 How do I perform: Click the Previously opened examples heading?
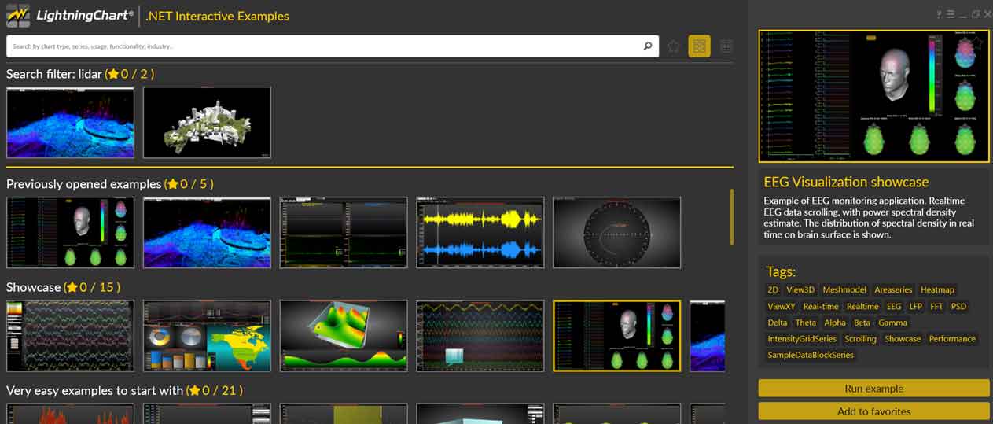(x=83, y=184)
